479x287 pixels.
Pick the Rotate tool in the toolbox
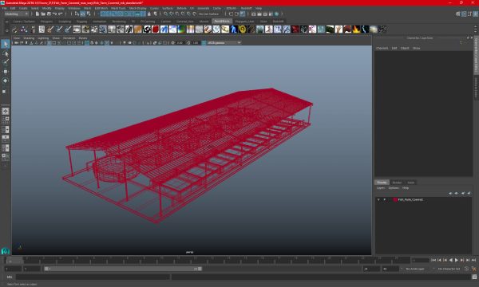(x=6, y=81)
